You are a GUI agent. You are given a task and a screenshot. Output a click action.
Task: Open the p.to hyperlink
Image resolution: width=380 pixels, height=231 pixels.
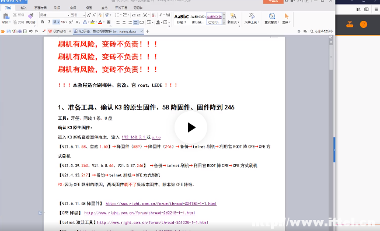pos(156,137)
